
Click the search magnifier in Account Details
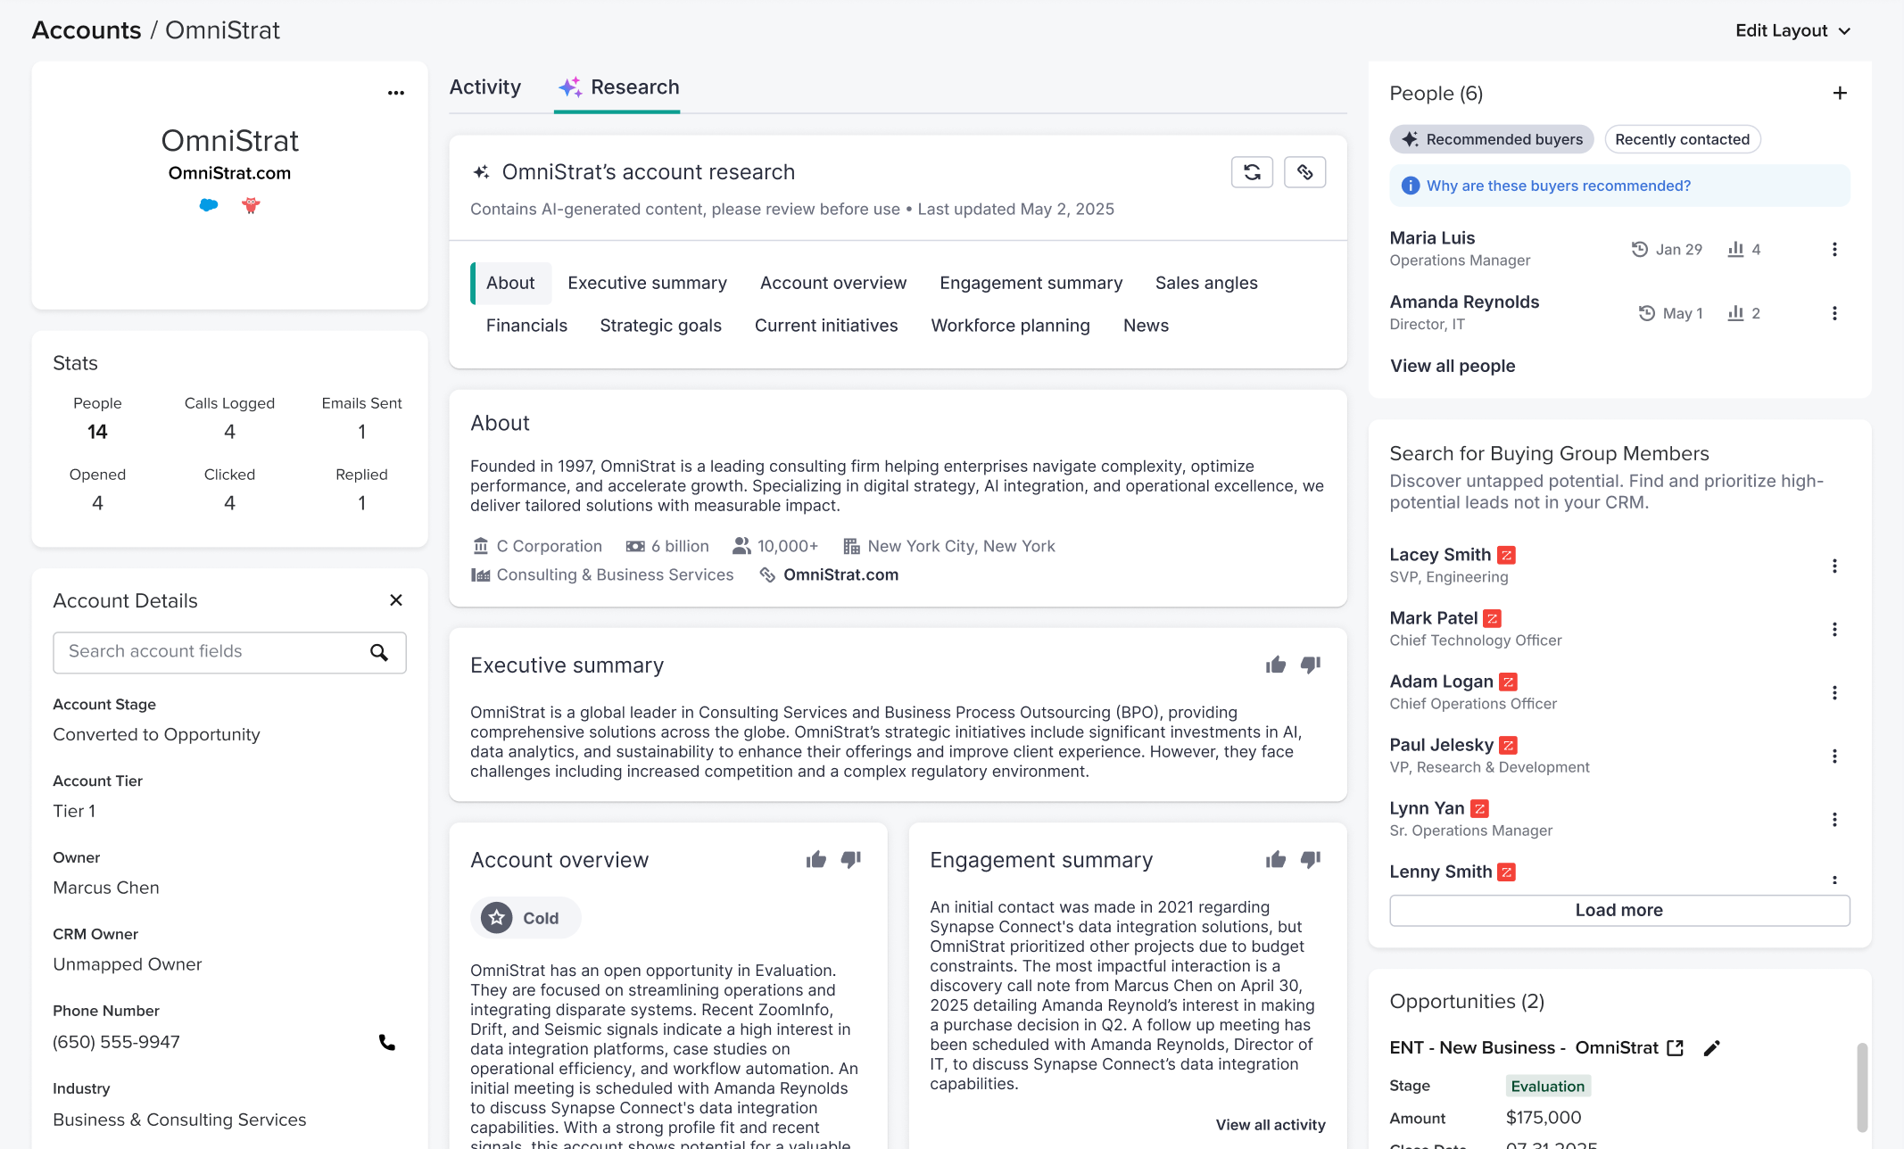(x=379, y=653)
